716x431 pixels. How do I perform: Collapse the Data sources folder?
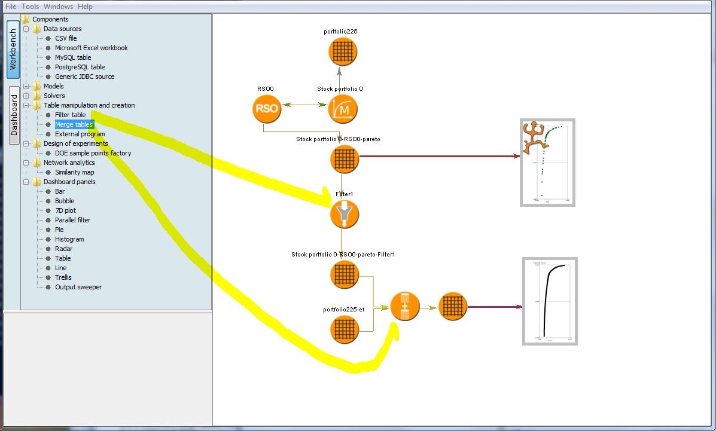click(26, 29)
